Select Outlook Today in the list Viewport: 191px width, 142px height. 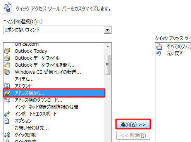click(54, 51)
